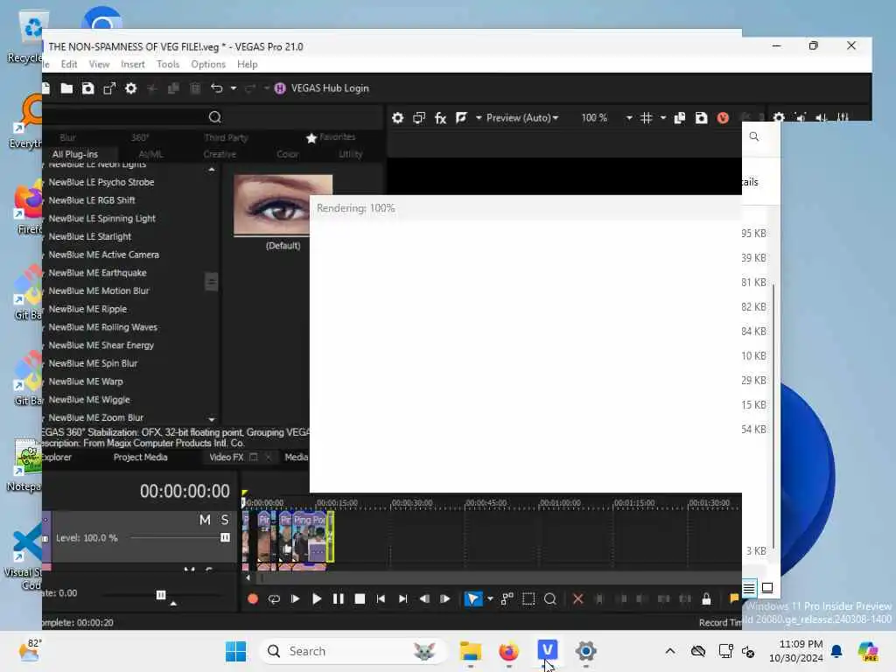Click the red circular V icon in preview toolbar
The width and height of the screenshot is (896, 672).
pos(723,118)
